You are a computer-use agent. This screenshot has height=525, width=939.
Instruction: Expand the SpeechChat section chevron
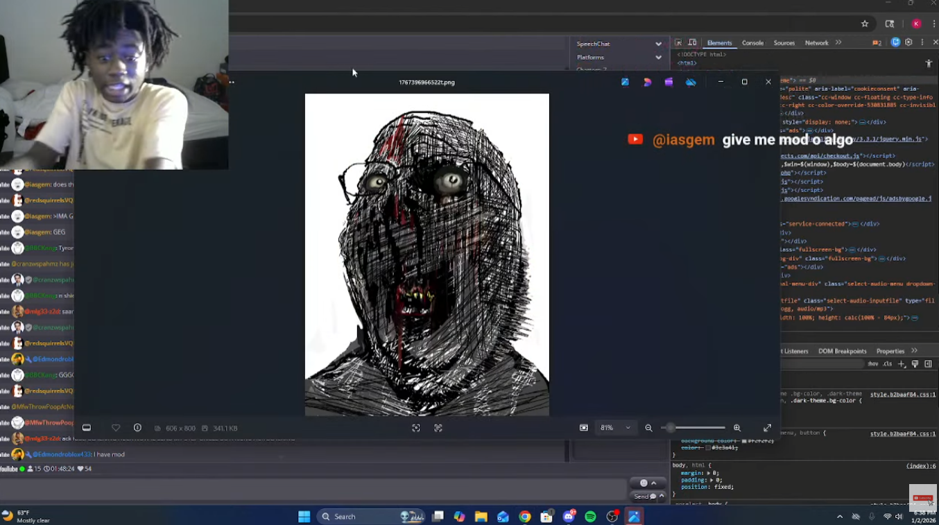[658, 44]
